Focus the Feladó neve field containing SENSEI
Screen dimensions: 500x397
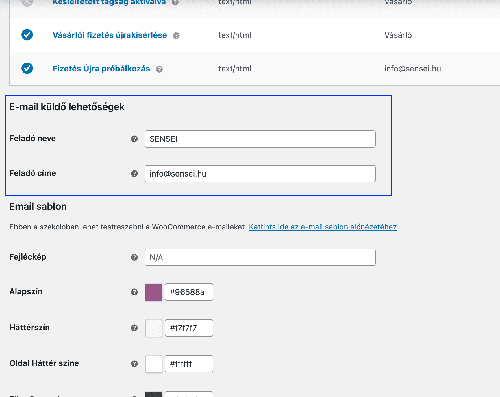[x=260, y=139]
